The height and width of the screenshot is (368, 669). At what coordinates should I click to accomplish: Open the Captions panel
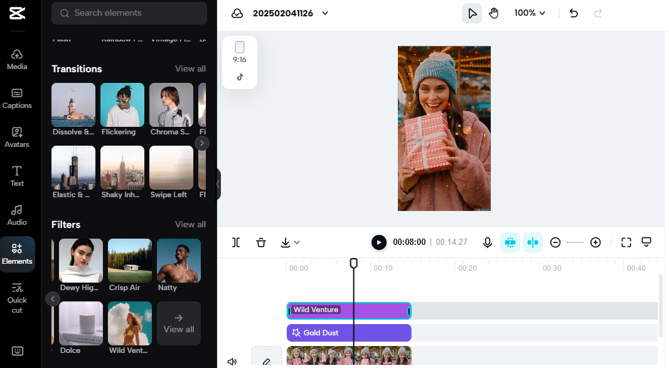pos(17,99)
